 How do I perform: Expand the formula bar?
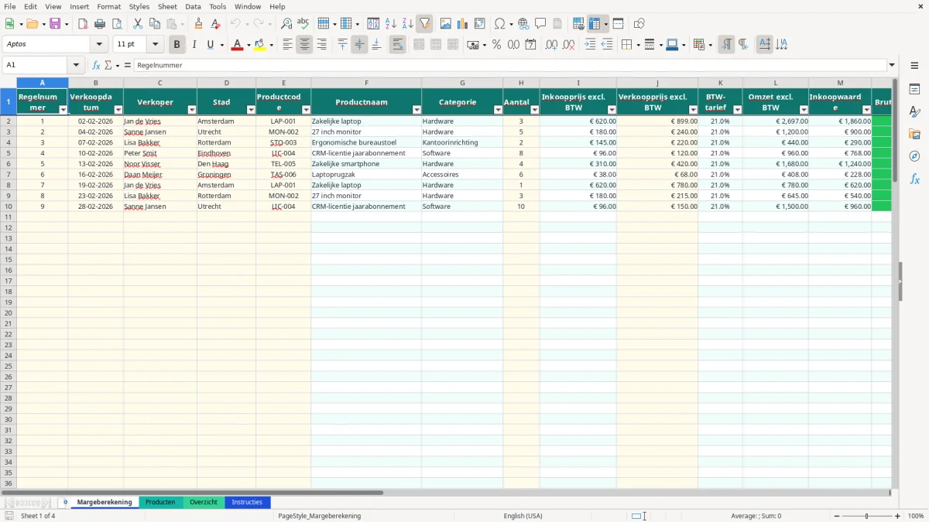click(x=893, y=66)
